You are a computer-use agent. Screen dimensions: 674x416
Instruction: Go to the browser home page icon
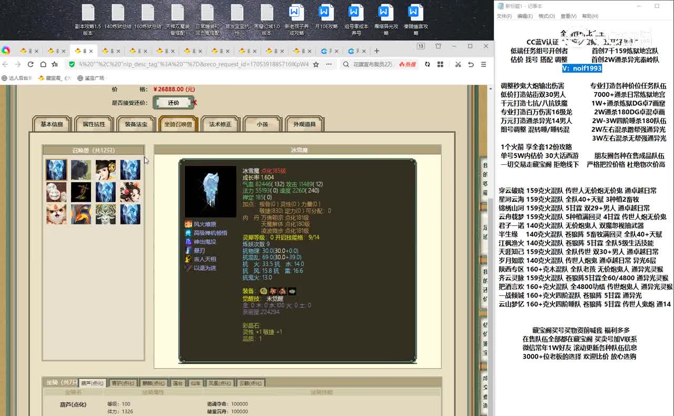pyautogui.click(x=42, y=64)
